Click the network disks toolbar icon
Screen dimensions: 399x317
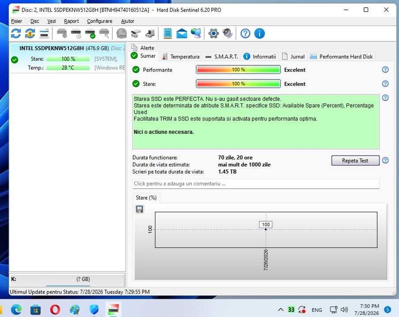tap(136, 34)
